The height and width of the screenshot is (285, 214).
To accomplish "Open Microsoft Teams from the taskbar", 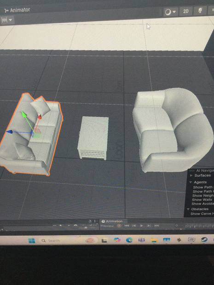I will click(x=142, y=240).
